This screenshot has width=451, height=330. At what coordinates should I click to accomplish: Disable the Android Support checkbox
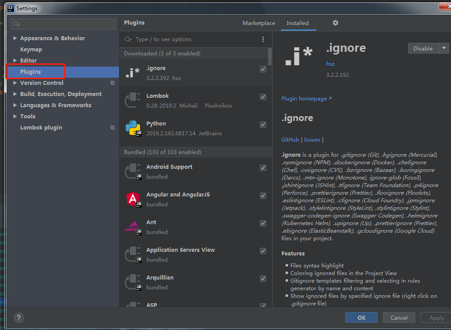click(x=263, y=168)
